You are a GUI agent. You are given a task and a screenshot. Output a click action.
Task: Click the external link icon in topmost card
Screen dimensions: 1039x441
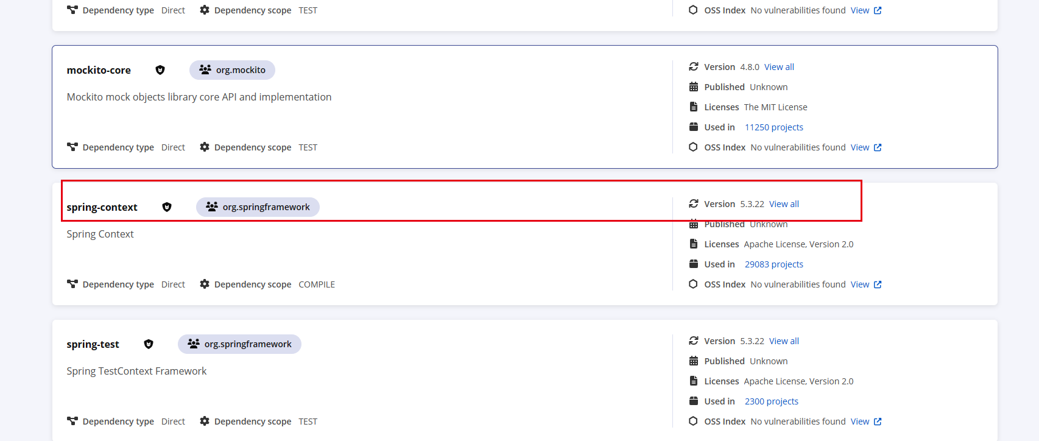tap(878, 10)
